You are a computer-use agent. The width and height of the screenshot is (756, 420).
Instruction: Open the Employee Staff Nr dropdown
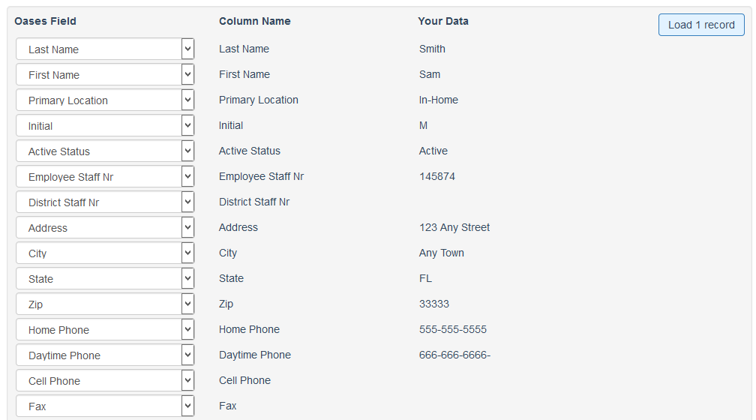click(x=105, y=177)
